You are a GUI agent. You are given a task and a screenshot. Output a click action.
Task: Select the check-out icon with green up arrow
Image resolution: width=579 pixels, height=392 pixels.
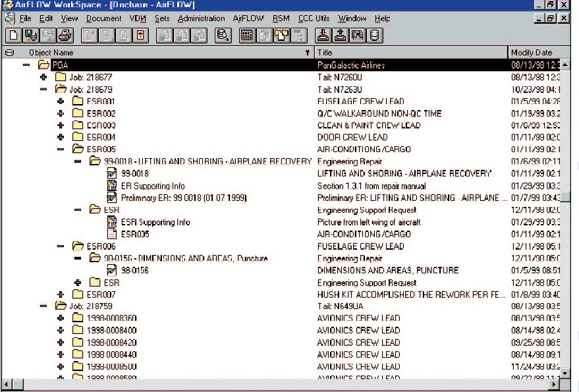pos(339,36)
